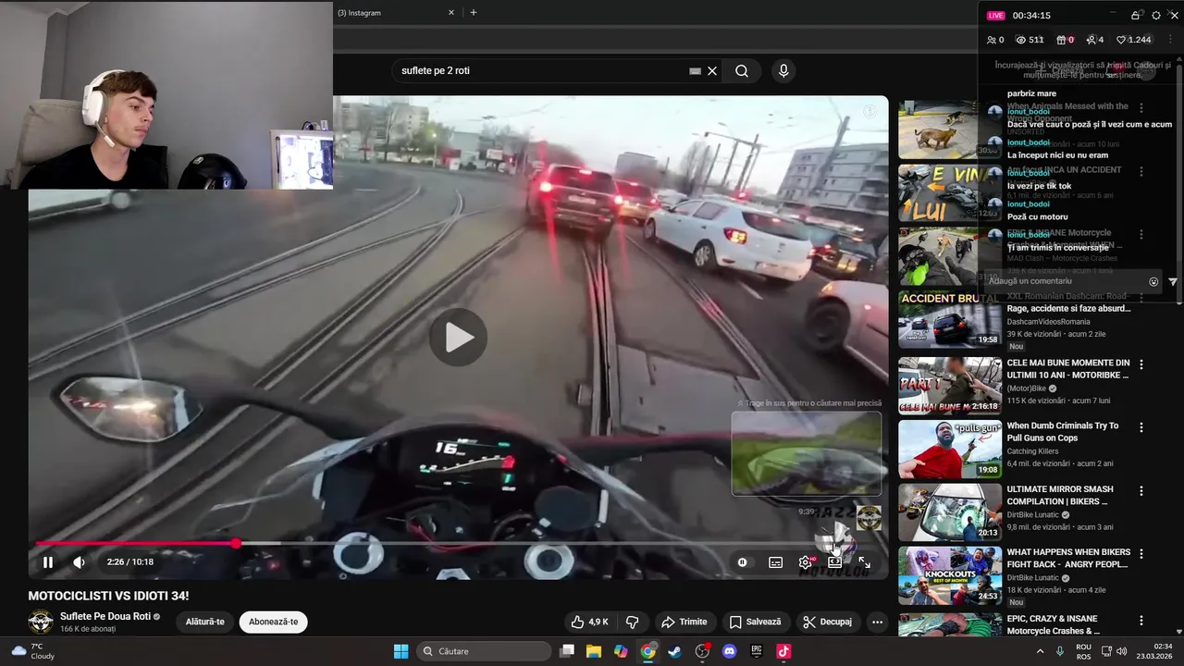
Task: Start voice search with microphone
Action: [783, 70]
